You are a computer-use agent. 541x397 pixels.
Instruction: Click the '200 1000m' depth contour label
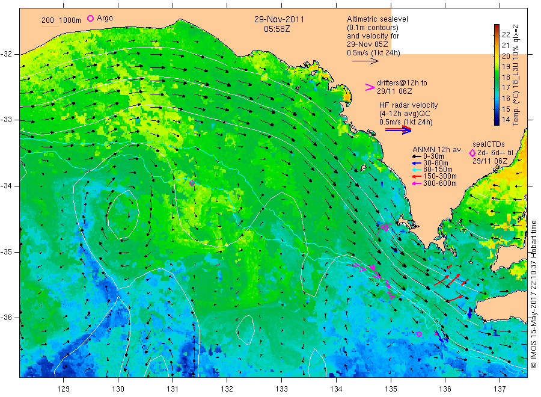point(61,20)
